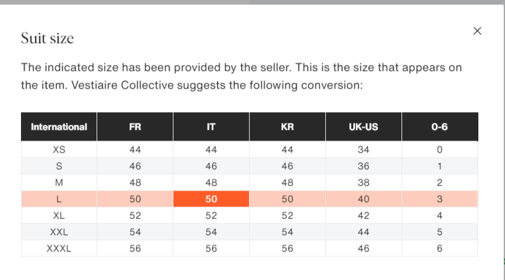The image size is (505, 280).
Task: Click UK-US value 40 in highlighted row
Action: (x=363, y=199)
